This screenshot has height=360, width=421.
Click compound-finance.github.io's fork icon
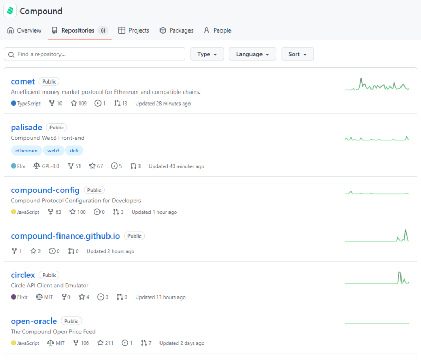(14, 251)
